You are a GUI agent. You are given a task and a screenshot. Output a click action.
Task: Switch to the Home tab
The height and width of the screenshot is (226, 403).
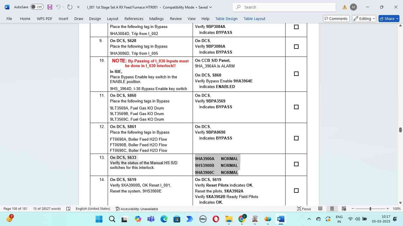[25, 19]
